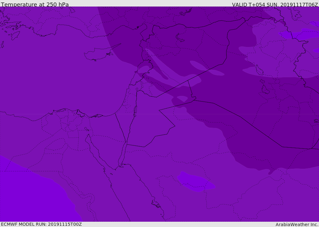Click the lake outline in northern Syria
Viewport: 319px width, 227px height.
click(180, 37)
